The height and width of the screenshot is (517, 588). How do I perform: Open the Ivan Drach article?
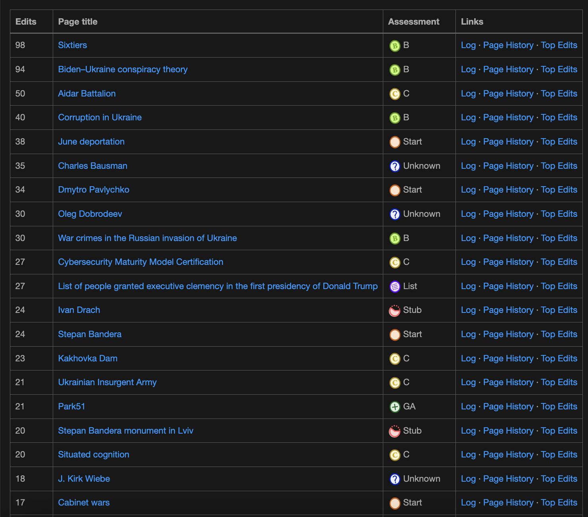click(79, 310)
